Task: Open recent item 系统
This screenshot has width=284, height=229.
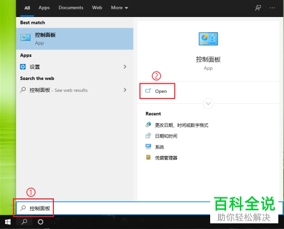Action: [x=160, y=147]
